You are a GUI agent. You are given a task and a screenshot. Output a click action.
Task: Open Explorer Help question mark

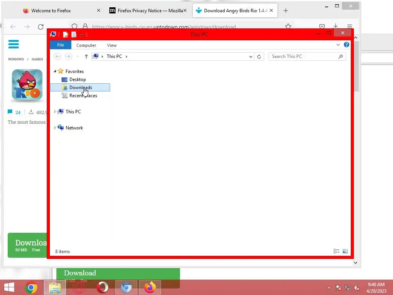click(347, 45)
